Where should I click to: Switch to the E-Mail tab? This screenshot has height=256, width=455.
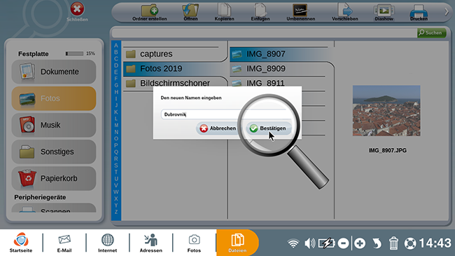pyautogui.click(x=64, y=243)
